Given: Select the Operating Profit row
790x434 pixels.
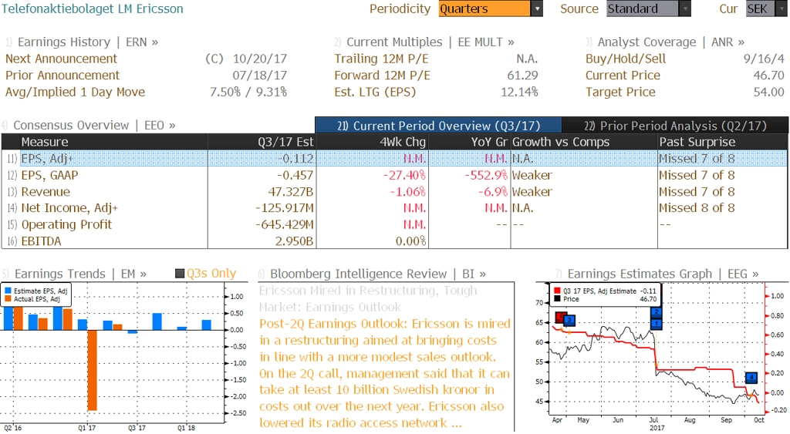Looking at the screenshot, I should pyautogui.click(x=394, y=224).
